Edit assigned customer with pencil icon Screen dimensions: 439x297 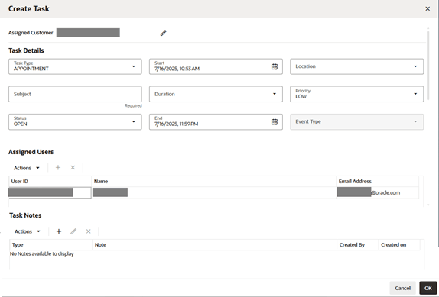(x=163, y=33)
